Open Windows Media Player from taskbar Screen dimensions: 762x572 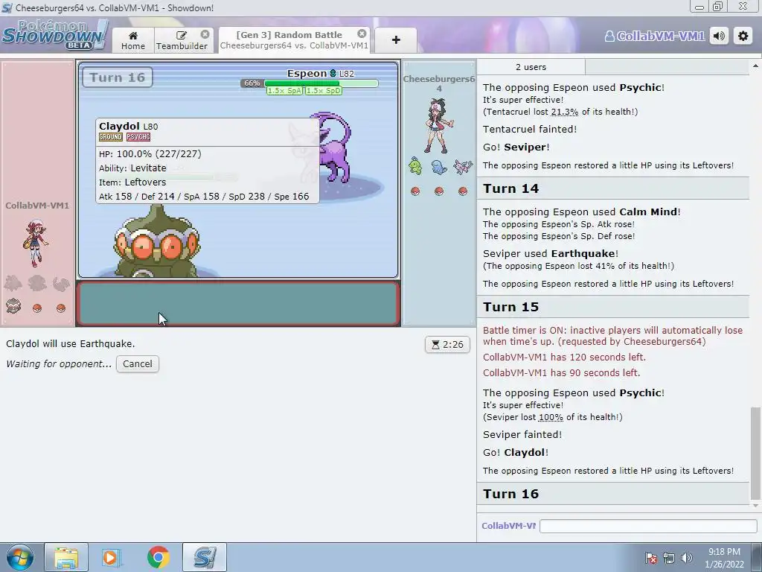coord(110,557)
